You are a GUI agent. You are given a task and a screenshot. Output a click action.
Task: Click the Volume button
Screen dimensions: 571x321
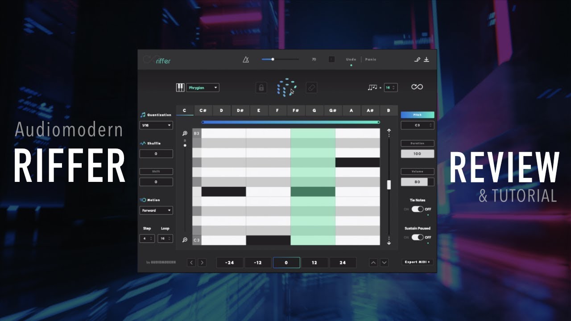(x=418, y=171)
